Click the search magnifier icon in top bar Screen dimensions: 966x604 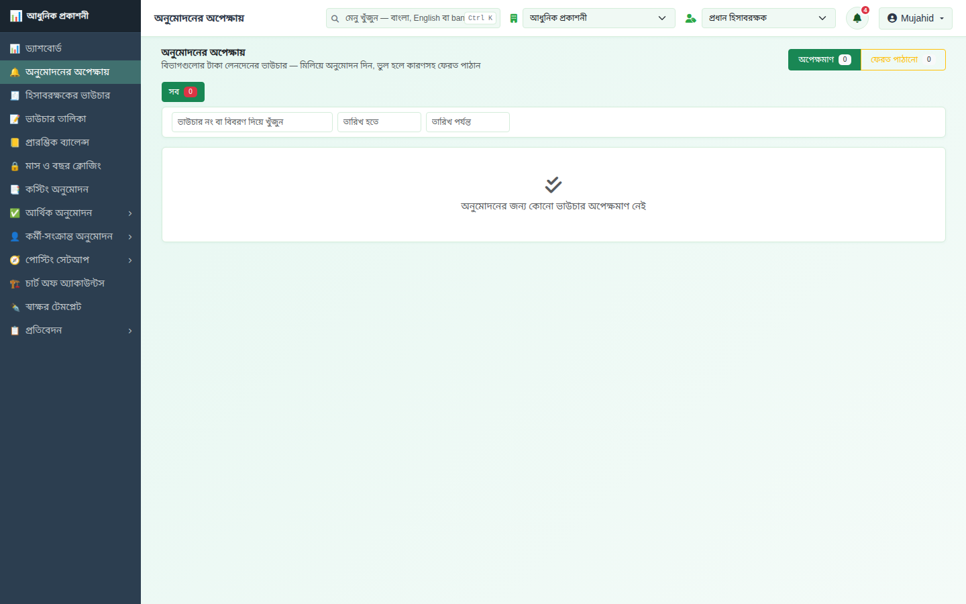coord(335,18)
